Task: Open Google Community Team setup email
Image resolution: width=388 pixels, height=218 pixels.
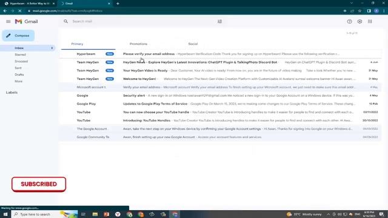Action: [220, 137]
